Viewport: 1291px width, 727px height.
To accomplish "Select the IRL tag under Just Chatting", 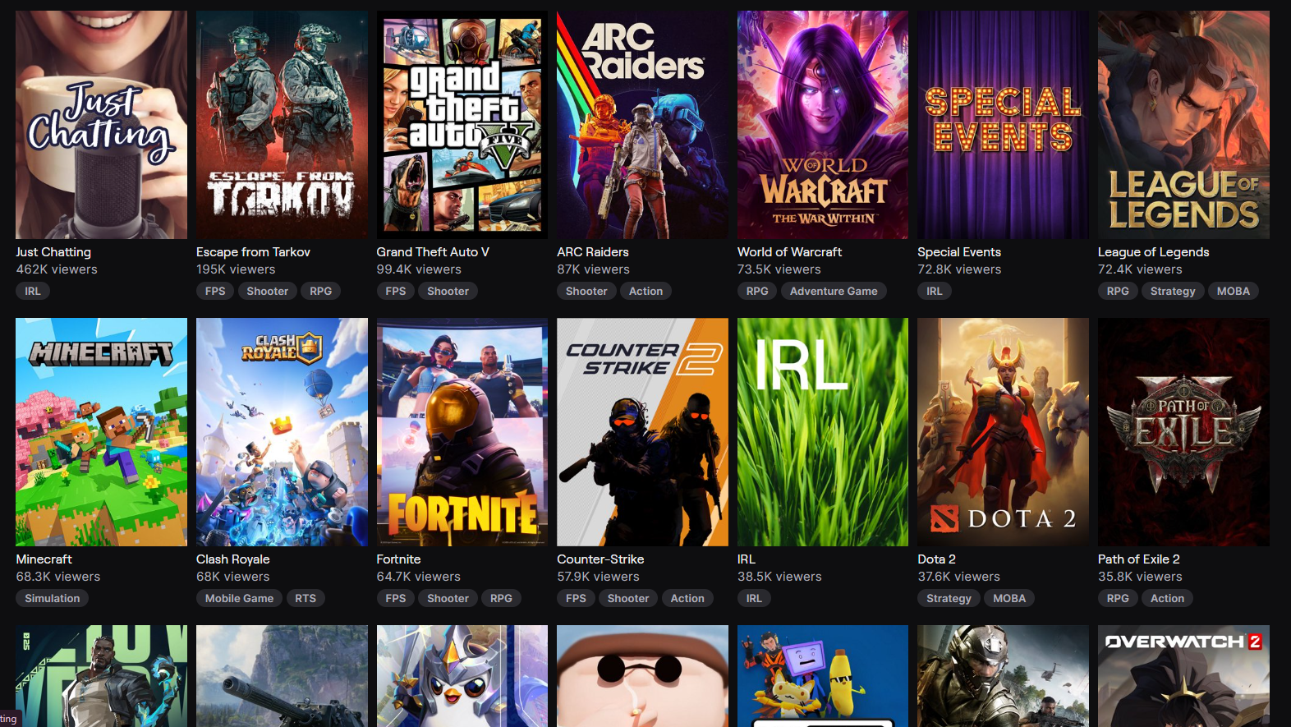I will (x=33, y=291).
